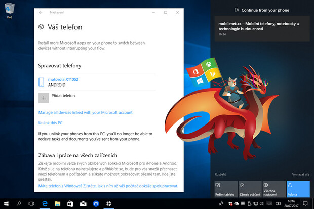
Task: Open taskbar search magnifier
Action: point(19,204)
